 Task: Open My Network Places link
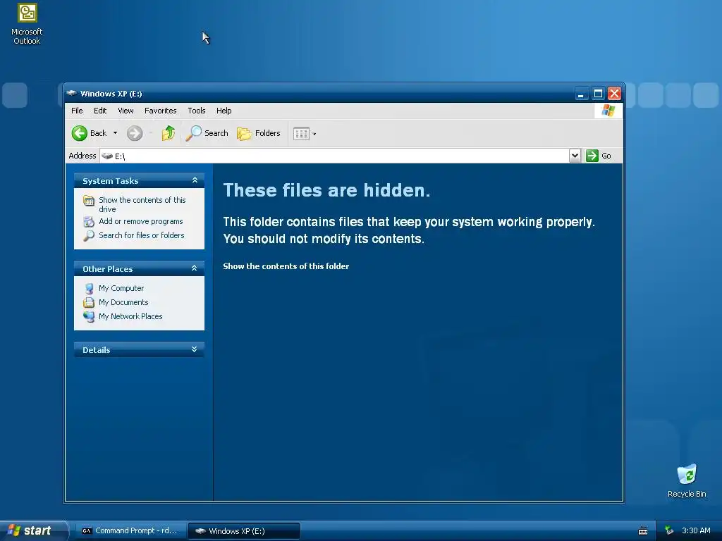click(130, 316)
